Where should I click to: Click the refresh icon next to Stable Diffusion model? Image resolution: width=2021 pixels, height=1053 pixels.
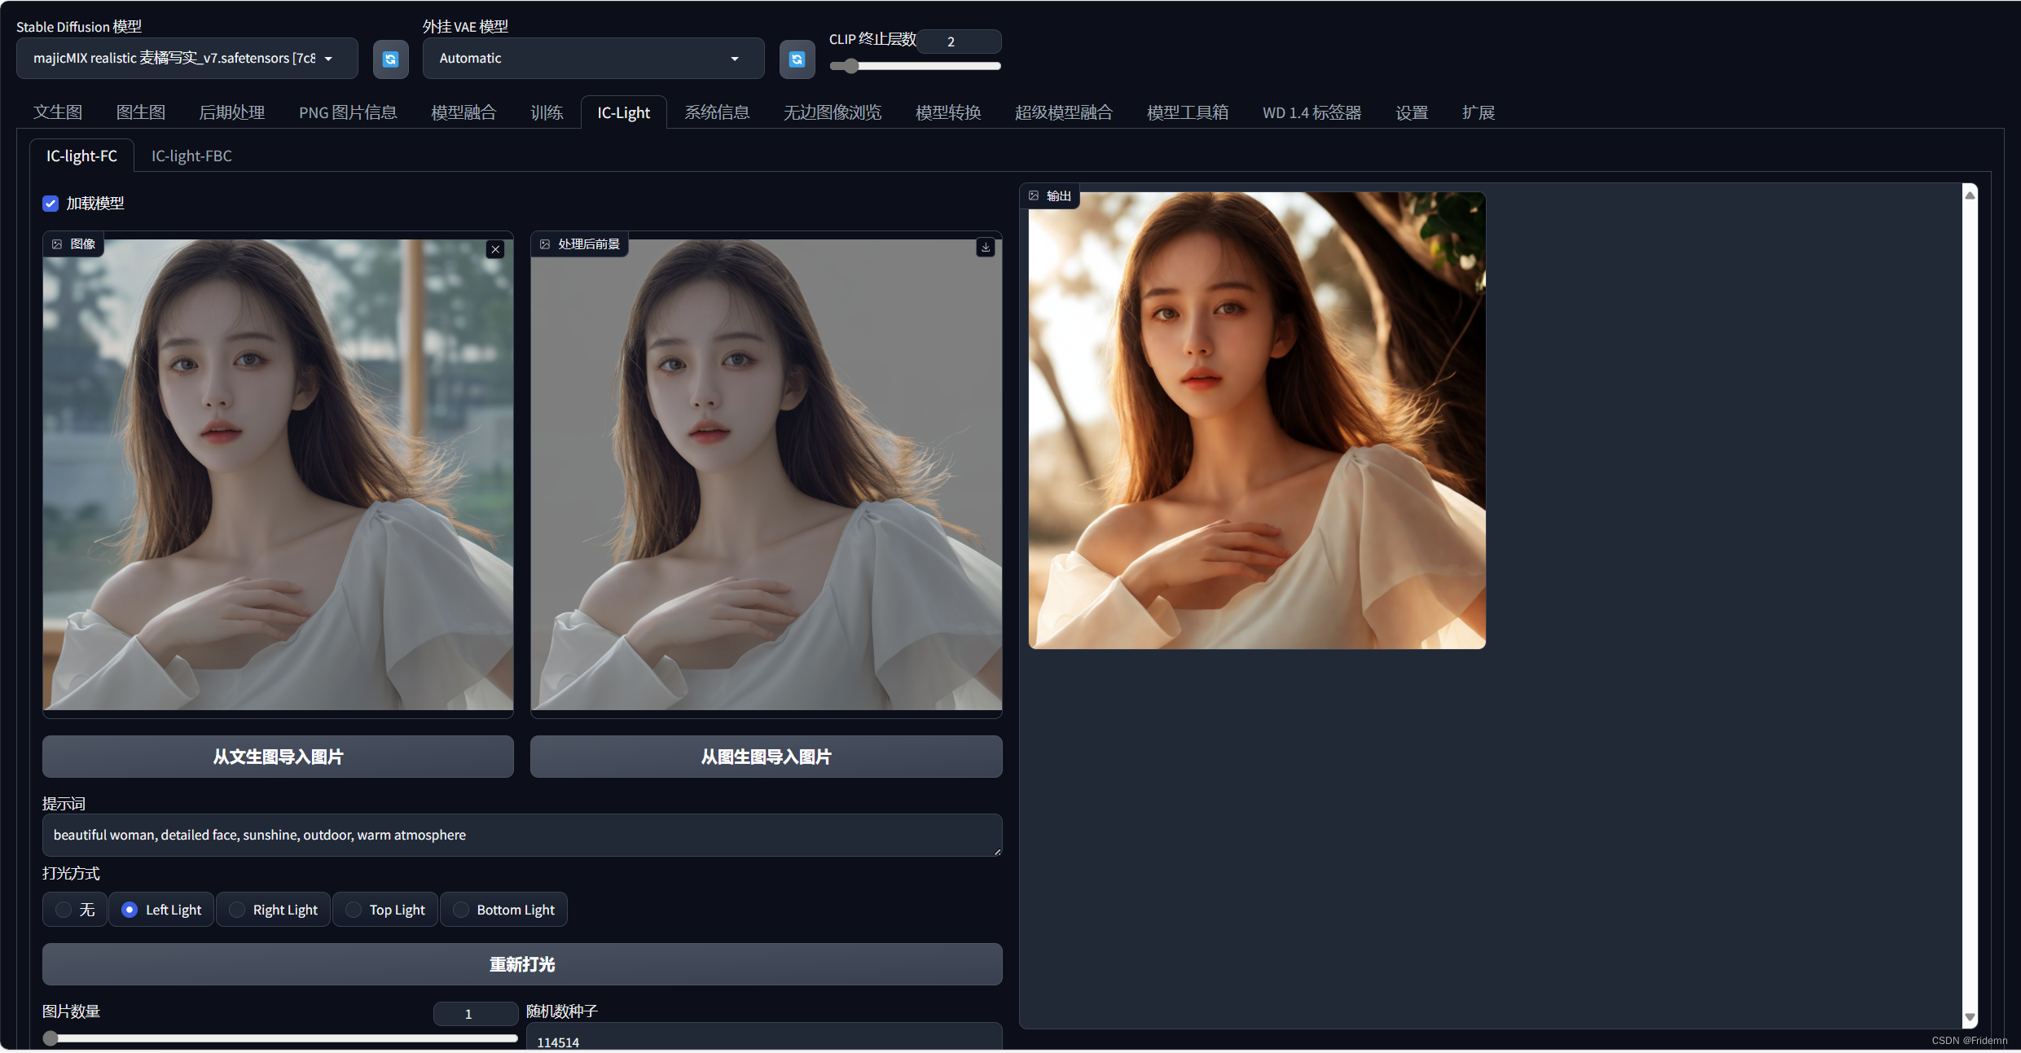(390, 56)
